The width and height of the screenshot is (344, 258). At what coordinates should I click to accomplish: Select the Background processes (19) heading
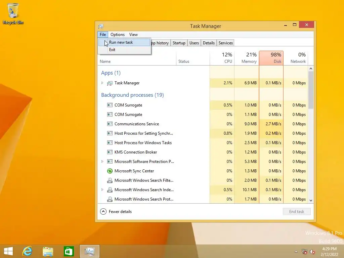pyautogui.click(x=132, y=95)
